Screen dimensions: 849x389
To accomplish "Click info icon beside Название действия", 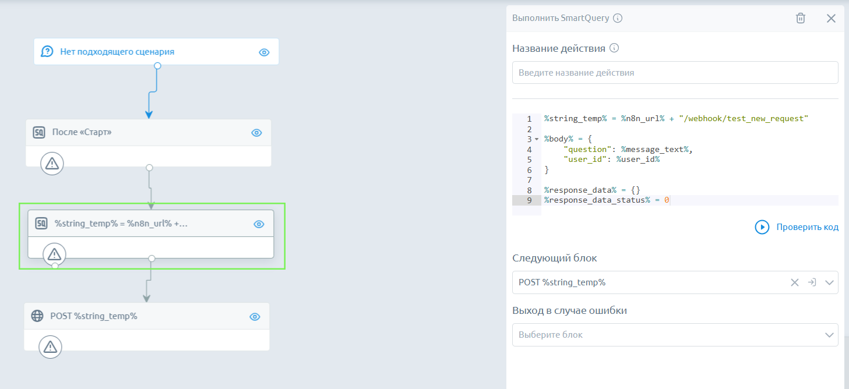I will point(614,48).
